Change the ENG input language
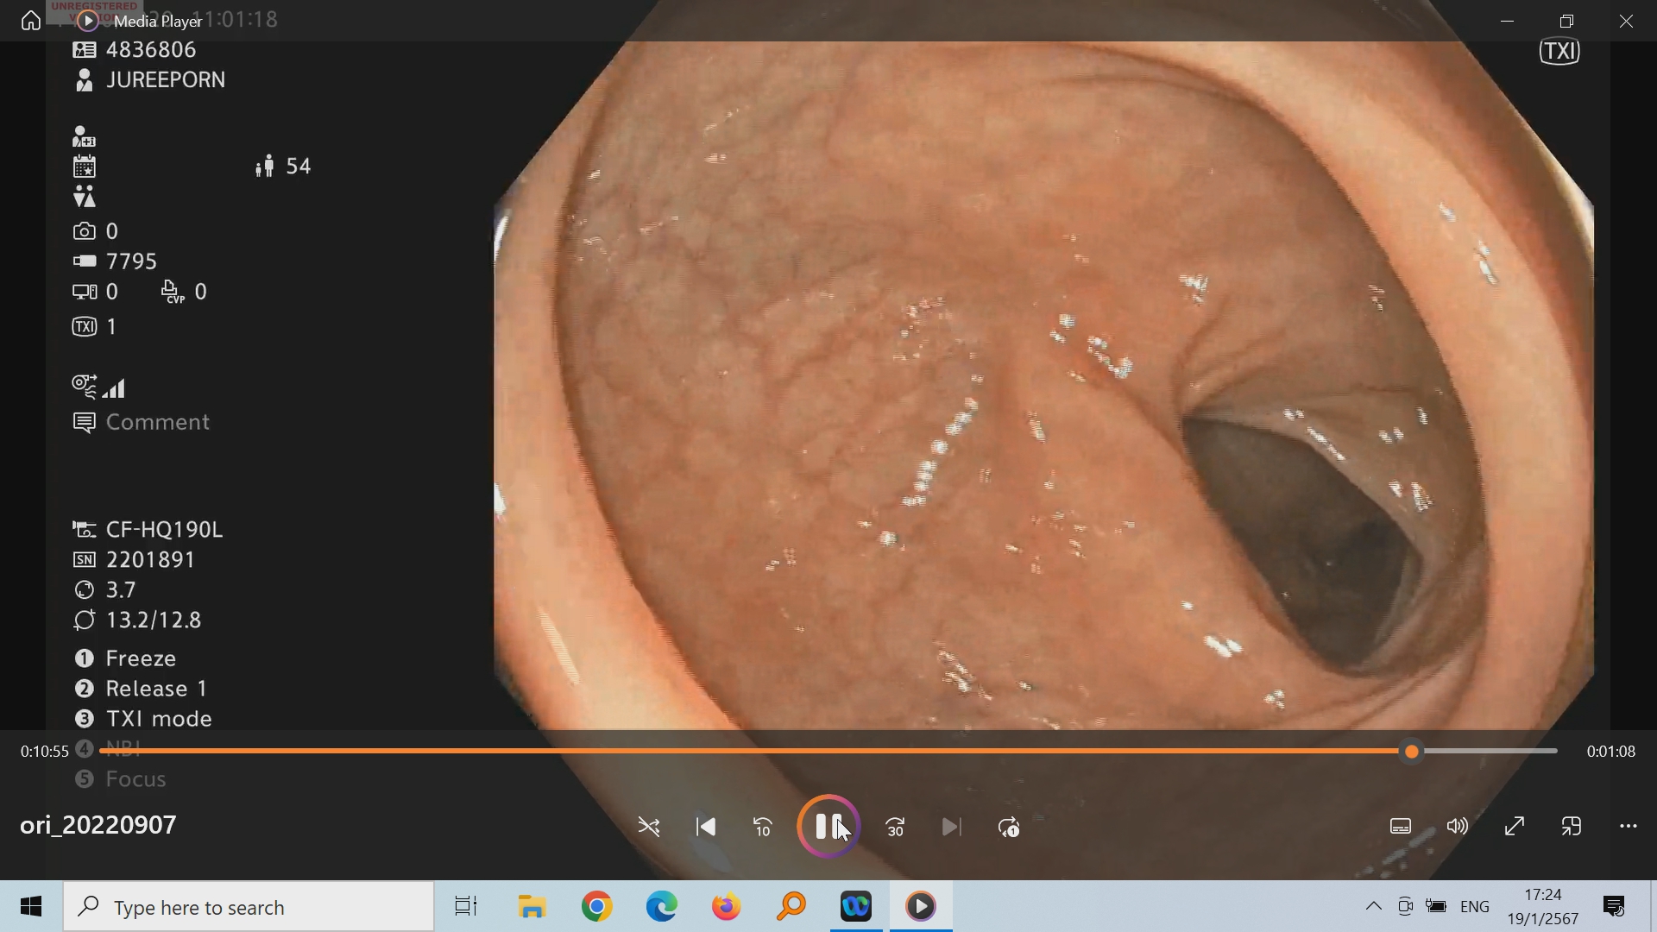The image size is (1657, 932). coord(1475,907)
